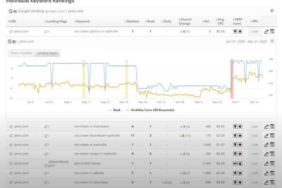Click yellow event marker near Aug 17

[84, 78]
